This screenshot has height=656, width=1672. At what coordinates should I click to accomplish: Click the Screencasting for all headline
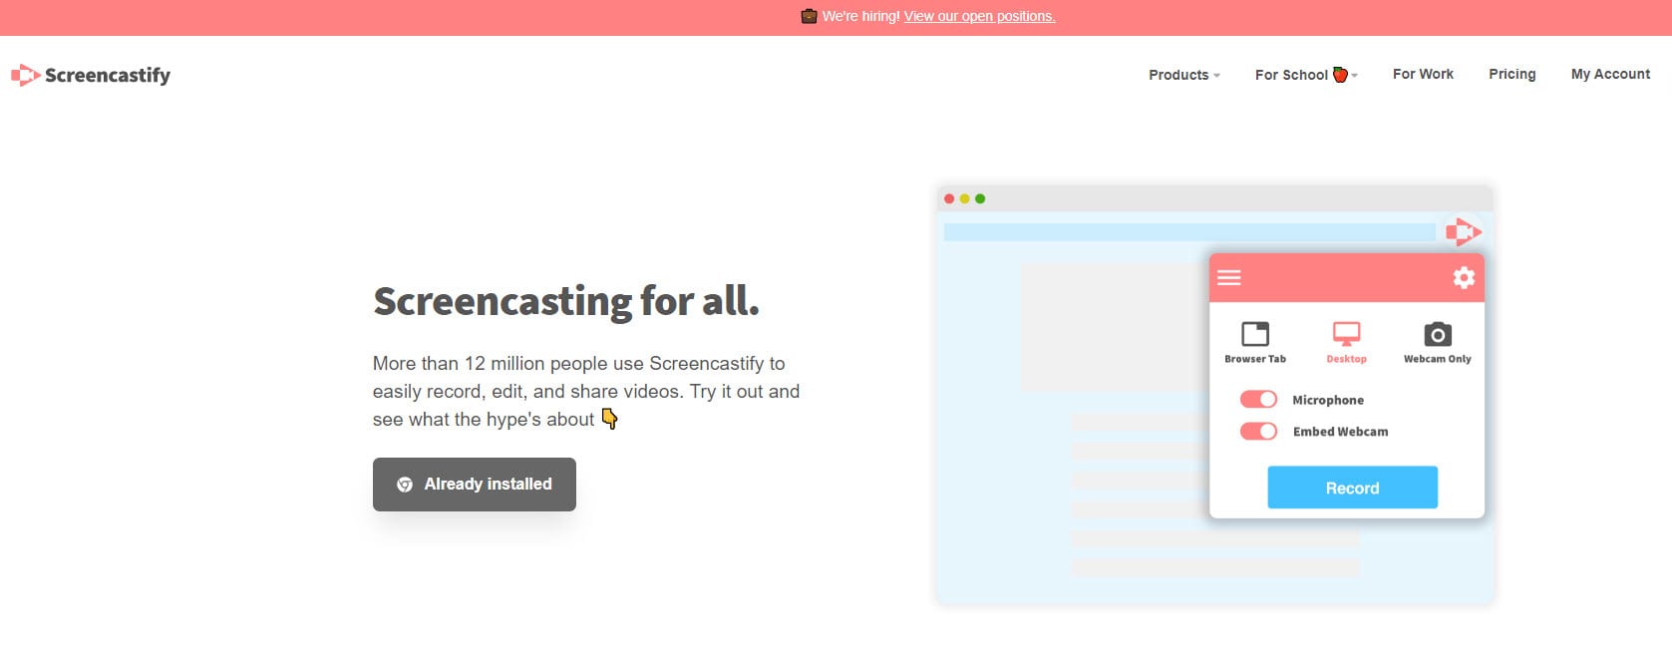566,301
